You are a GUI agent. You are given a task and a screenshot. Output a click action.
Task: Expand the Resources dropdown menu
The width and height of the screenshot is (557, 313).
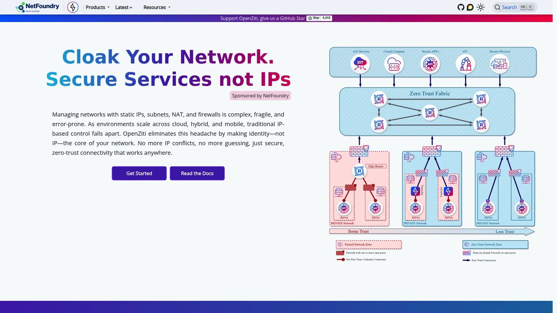point(157,7)
